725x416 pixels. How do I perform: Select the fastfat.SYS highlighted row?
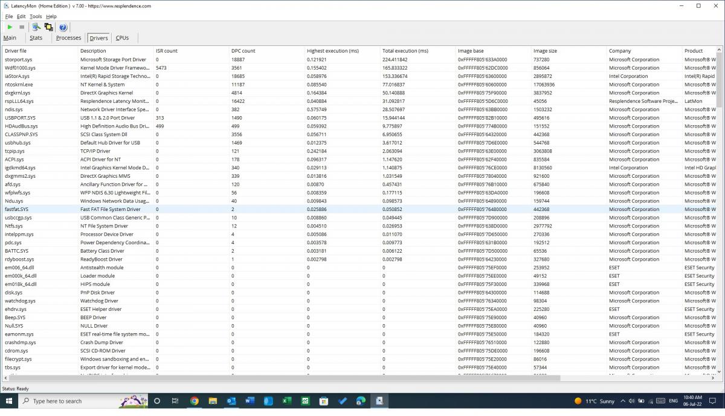(359, 209)
